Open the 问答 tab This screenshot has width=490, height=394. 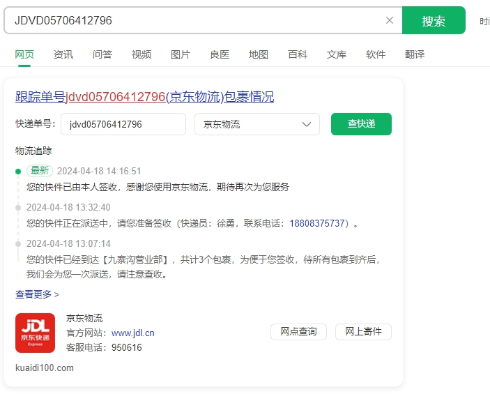pos(102,54)
